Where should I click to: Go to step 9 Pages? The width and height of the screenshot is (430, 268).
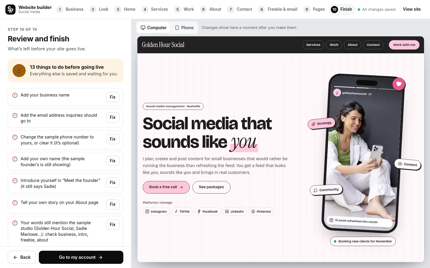(x=314, y=10)
